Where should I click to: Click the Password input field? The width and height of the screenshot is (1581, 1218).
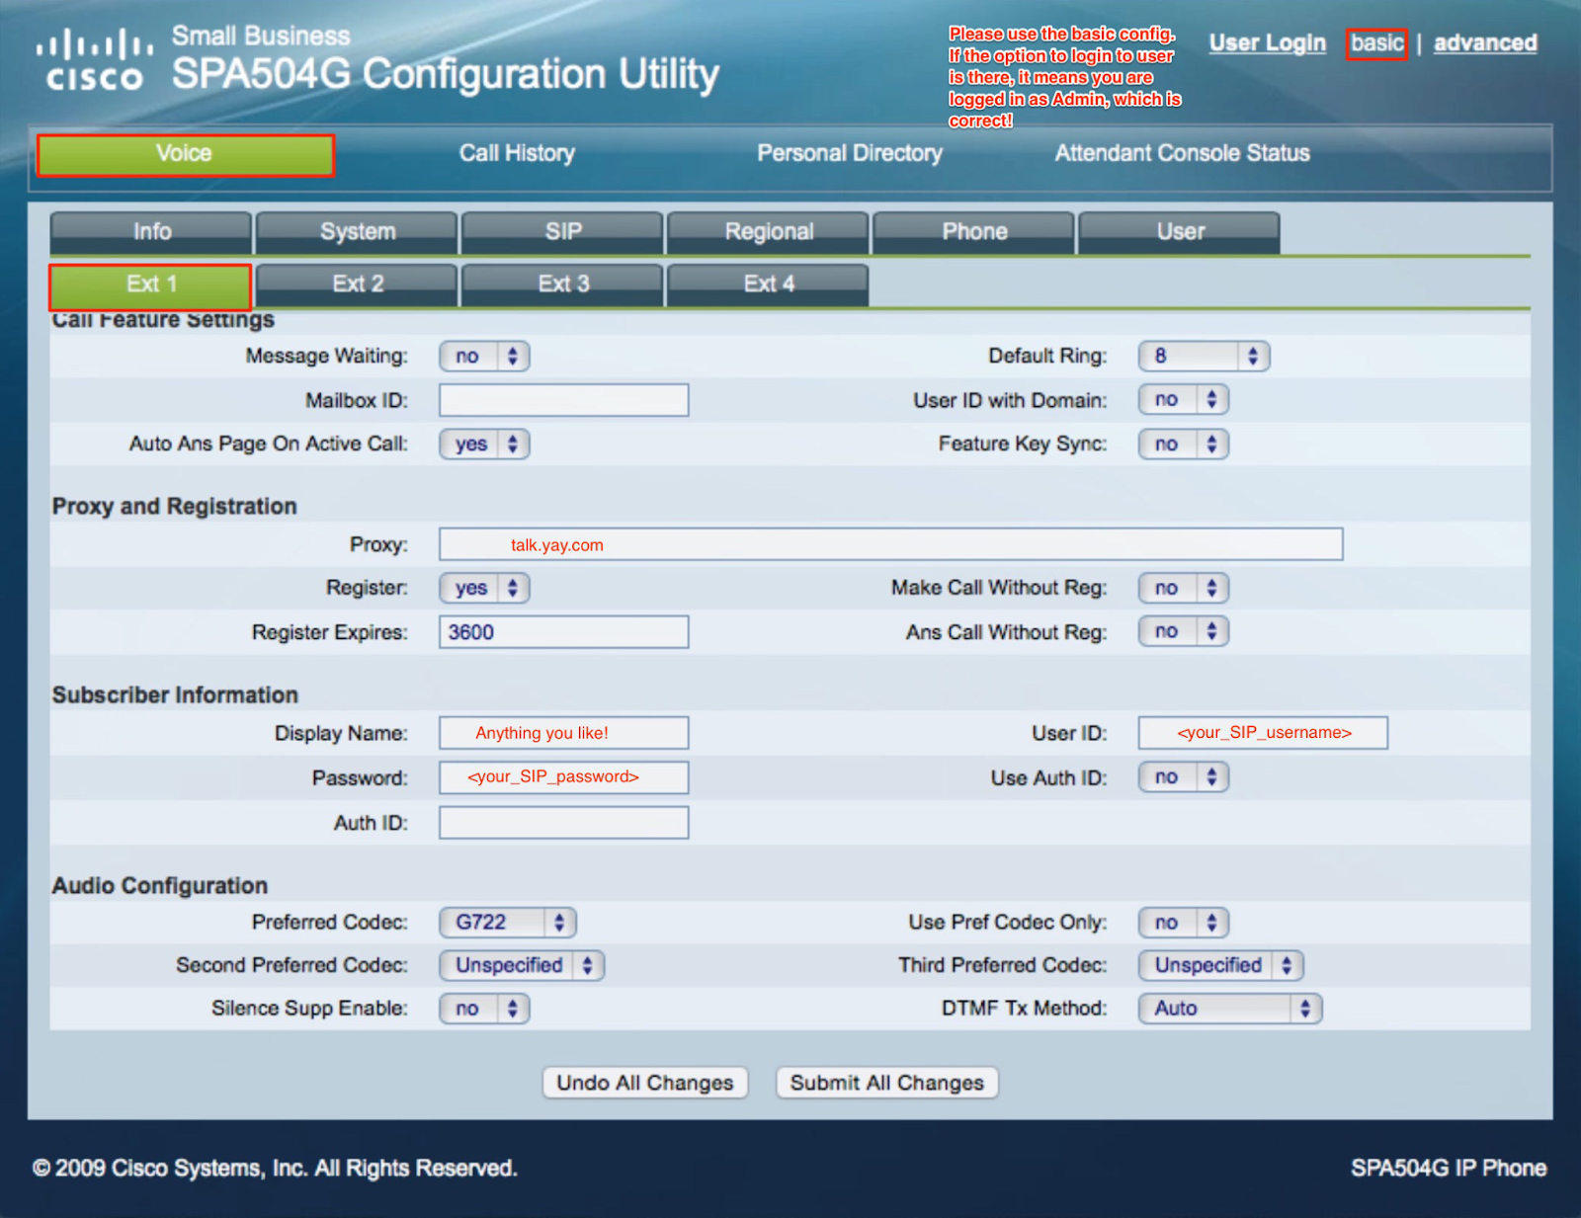[x=564, y=777]
